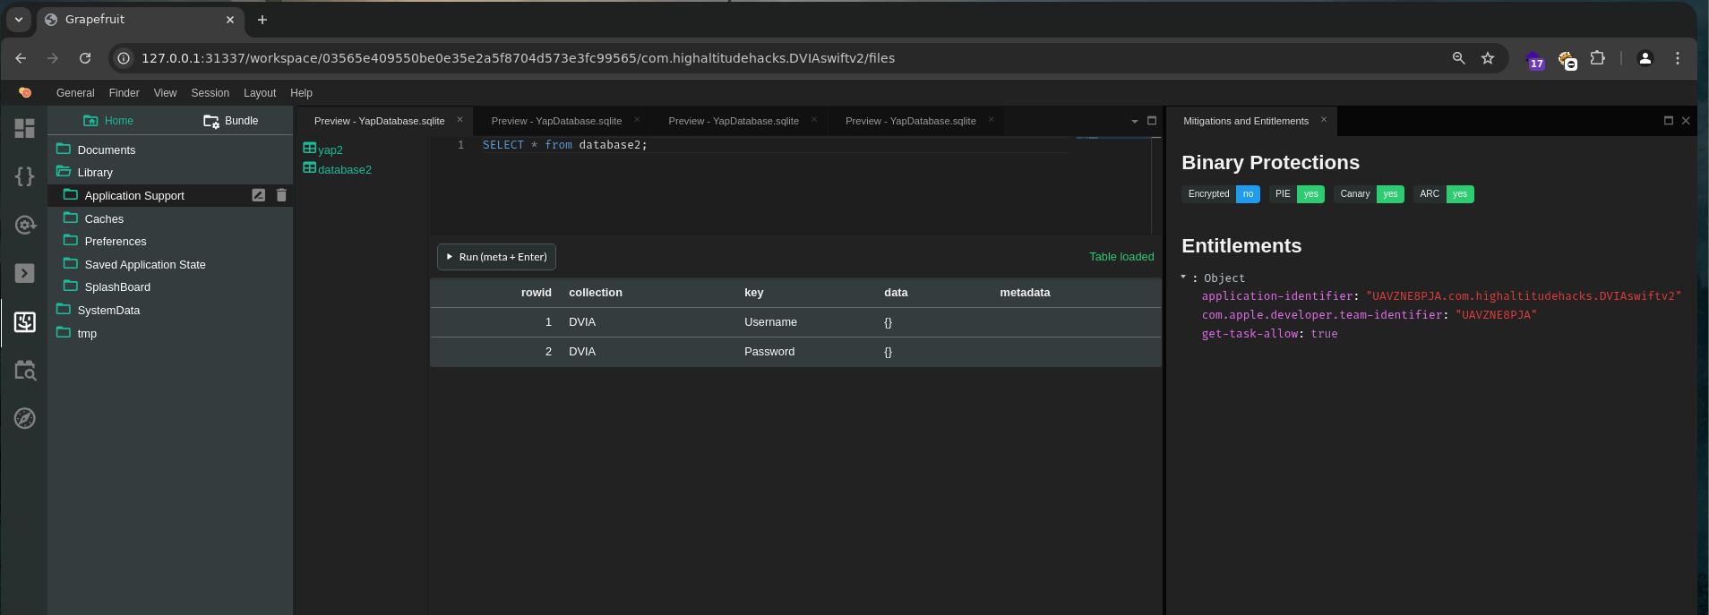Click the Grapefruit logo in menu bar
The width and height of the screenshot is (1709, 615).
coord(25,92)
